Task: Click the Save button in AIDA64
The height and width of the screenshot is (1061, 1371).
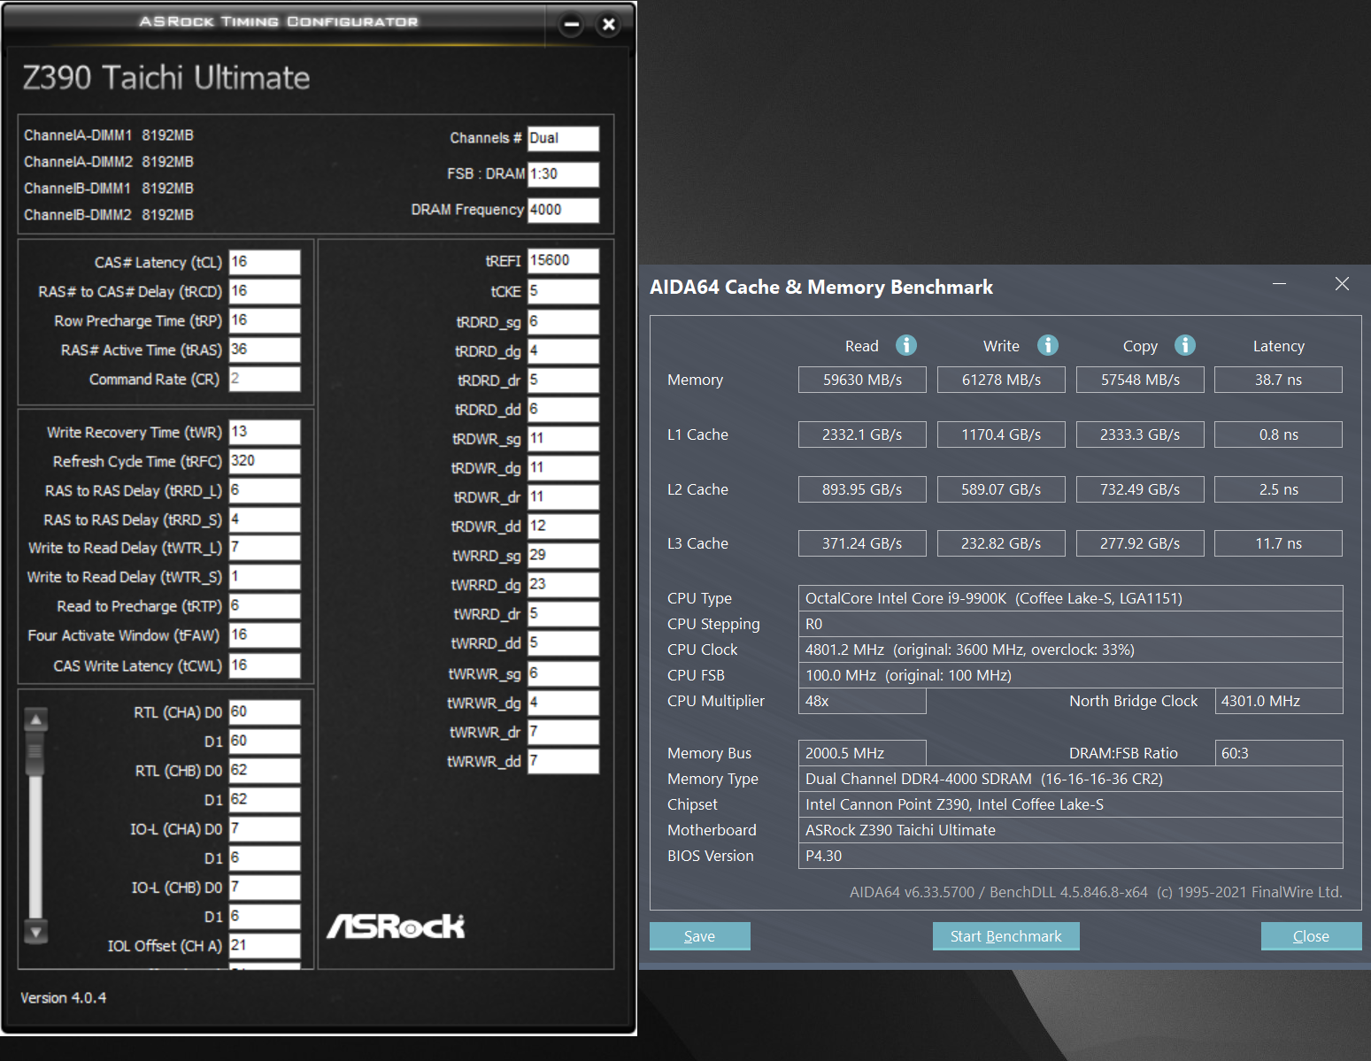Action: click(699, 936)
